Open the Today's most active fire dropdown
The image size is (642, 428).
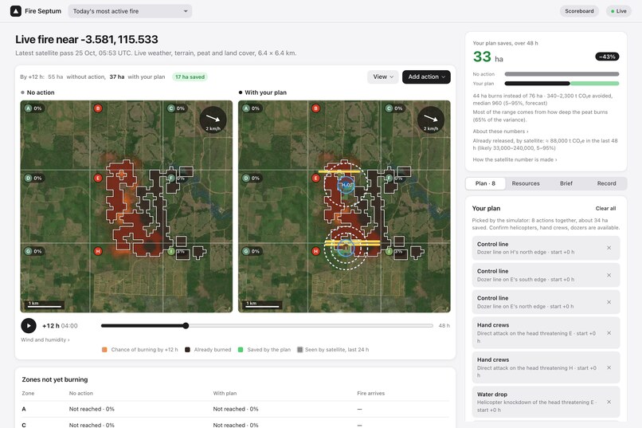pos(130,11)
